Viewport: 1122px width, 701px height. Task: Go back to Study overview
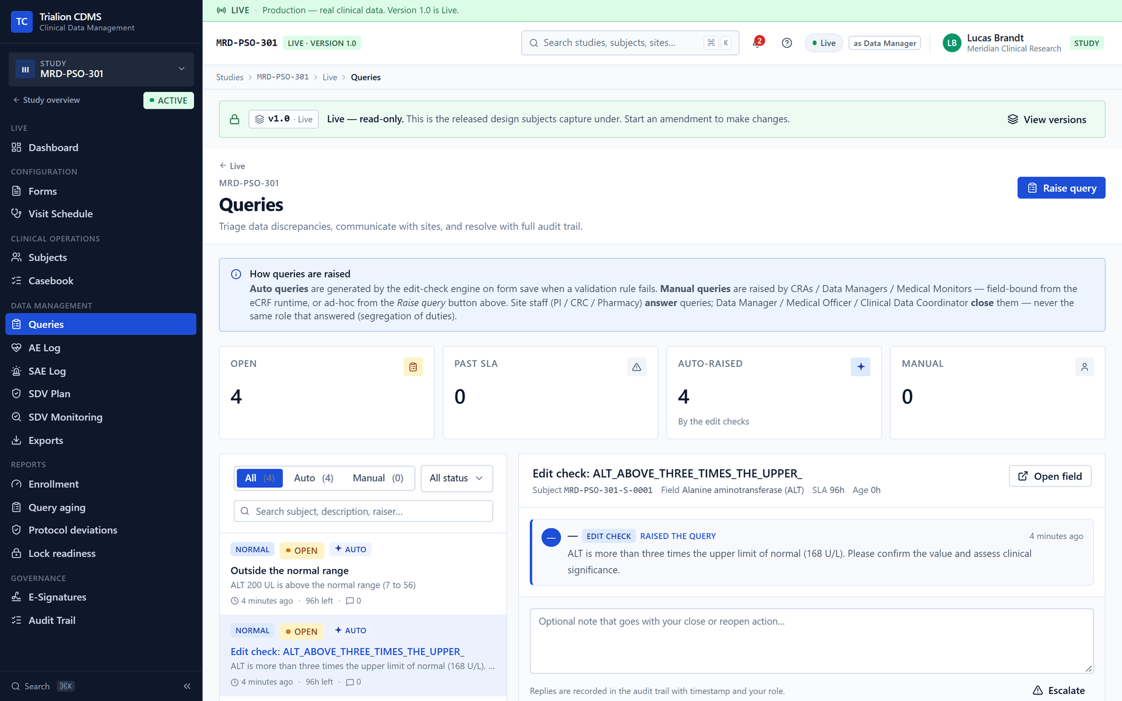47,100
